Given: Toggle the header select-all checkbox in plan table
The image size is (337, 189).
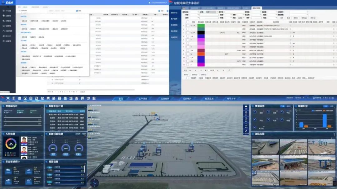Looking at the screenshot, I should [188, 22].
